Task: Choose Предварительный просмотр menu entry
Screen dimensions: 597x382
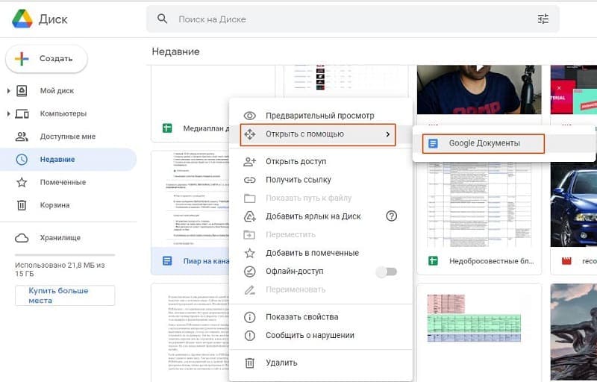Action: 321,116
